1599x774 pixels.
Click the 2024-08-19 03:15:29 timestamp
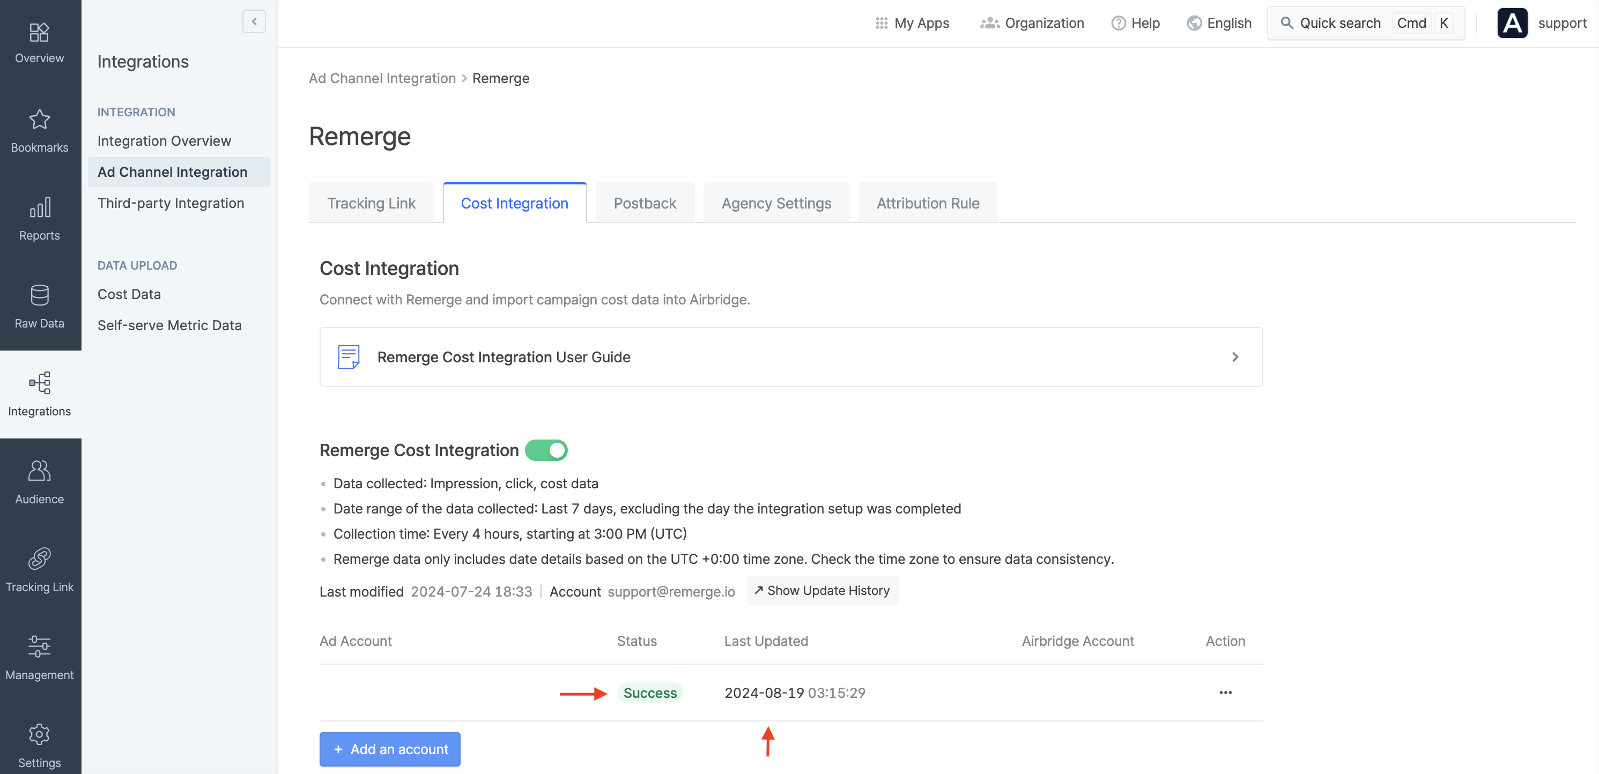coord(795,693)
